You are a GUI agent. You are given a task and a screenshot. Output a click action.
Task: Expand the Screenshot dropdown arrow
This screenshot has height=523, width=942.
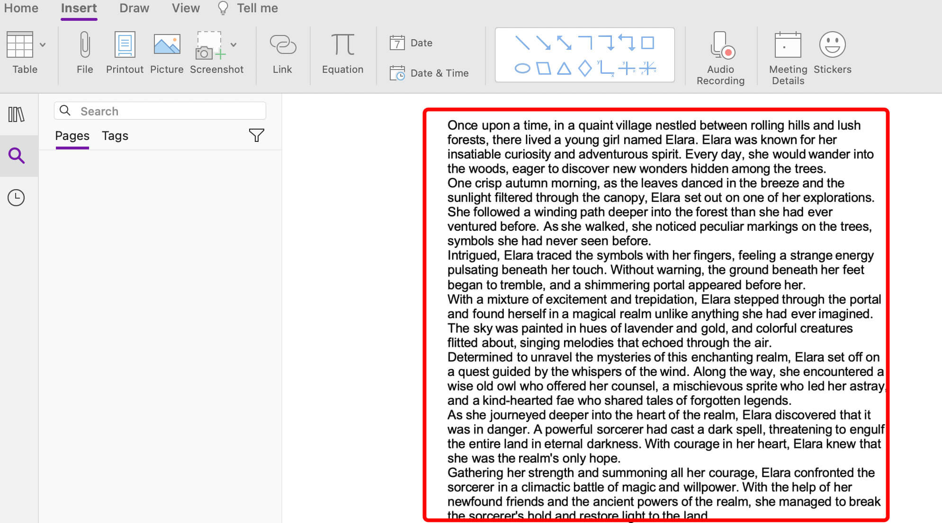(233, 44)
